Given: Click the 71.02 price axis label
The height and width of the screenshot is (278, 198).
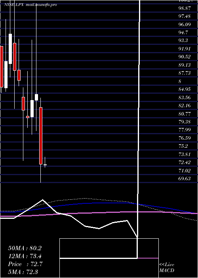Looking at the screenshot, I should click(185, 171).
